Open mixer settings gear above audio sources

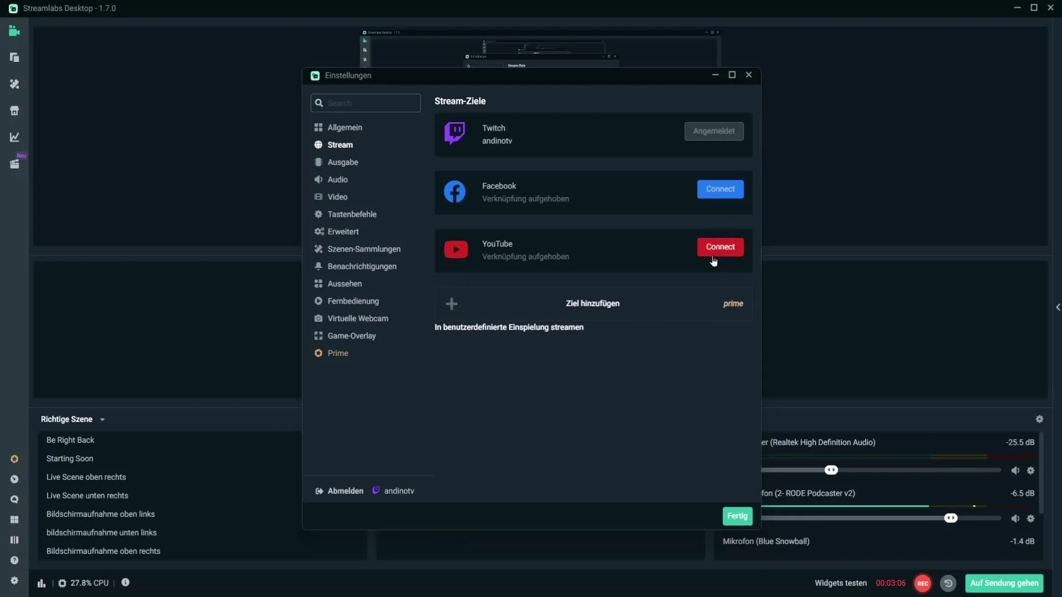pos(1039,419)
